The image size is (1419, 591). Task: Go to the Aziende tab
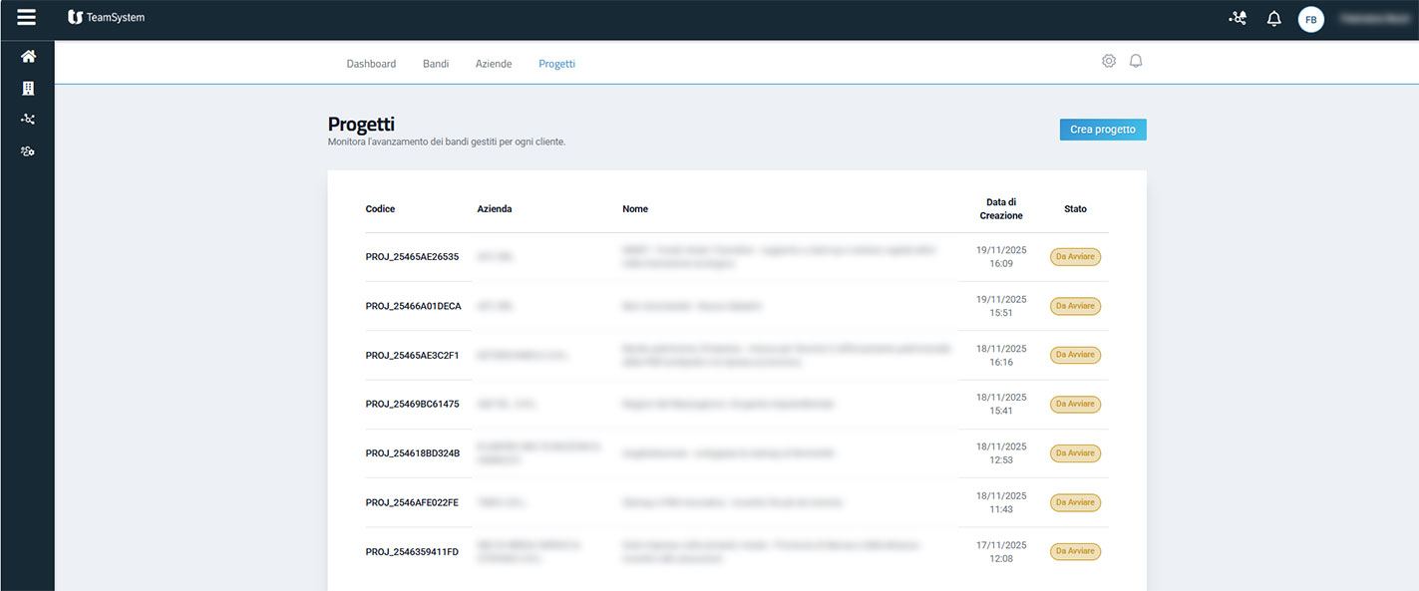pyautogui.click(x=494, y=64)
